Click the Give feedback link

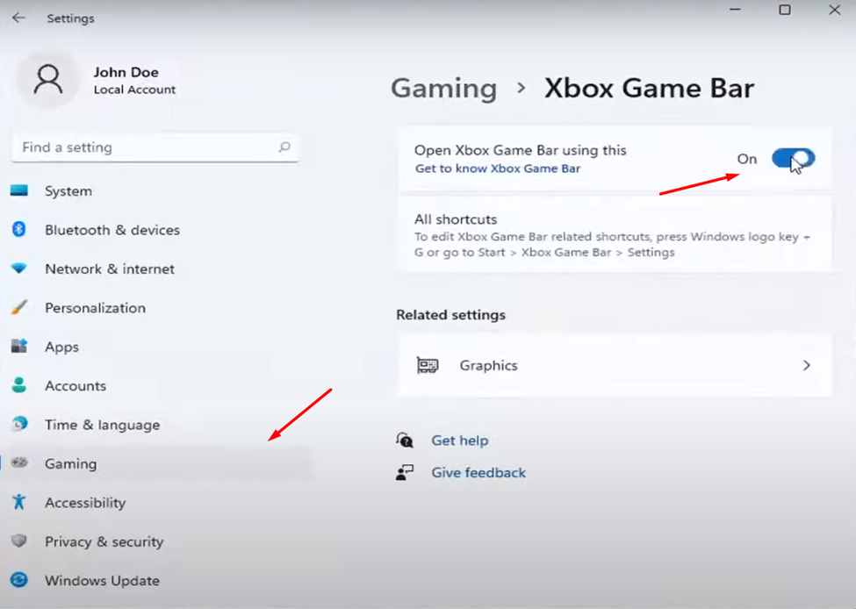point(478,473)
